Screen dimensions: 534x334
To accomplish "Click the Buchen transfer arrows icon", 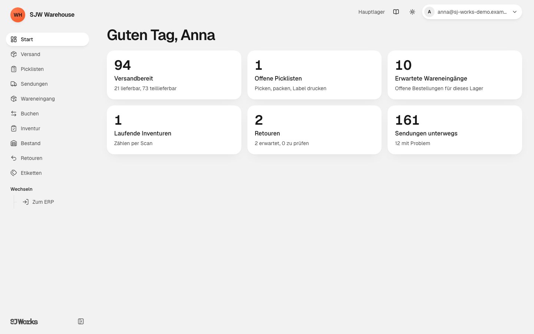I will click(x=14, y=114).
